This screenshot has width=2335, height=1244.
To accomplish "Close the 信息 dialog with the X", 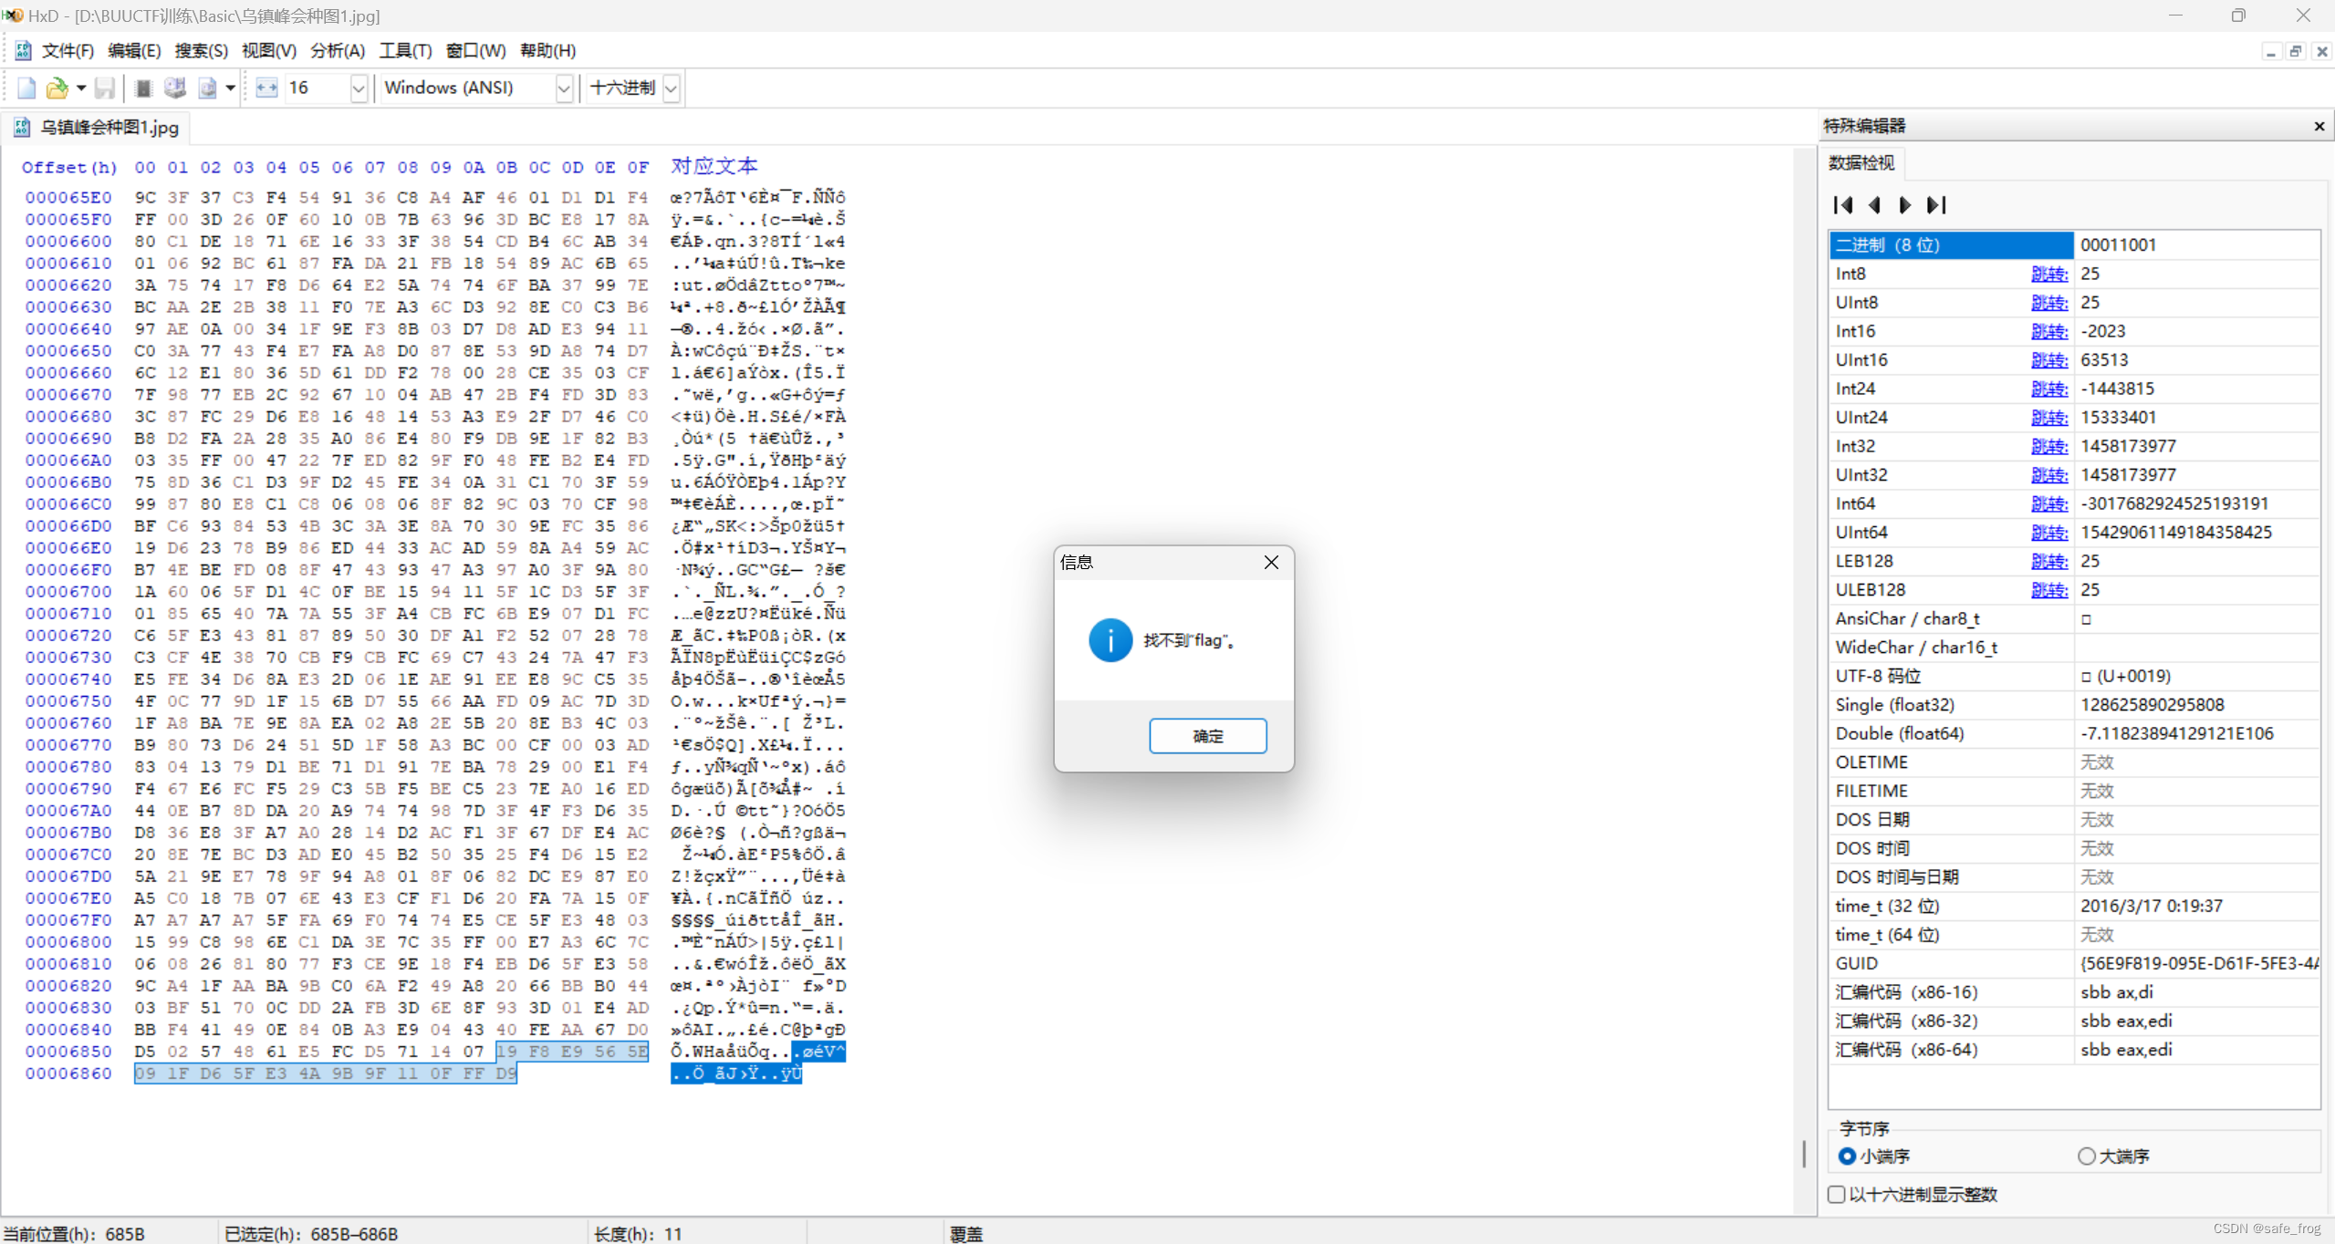I will pyautogui.click(x=1271, y=562).
